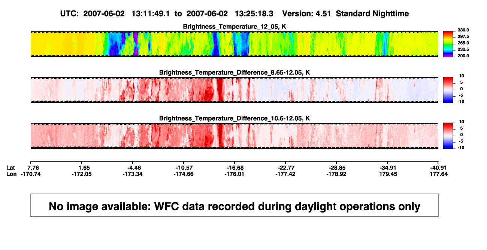This screenshot has height=250, width=487.
Task: Click longitude value -173.34
Action: click(132, 174)
